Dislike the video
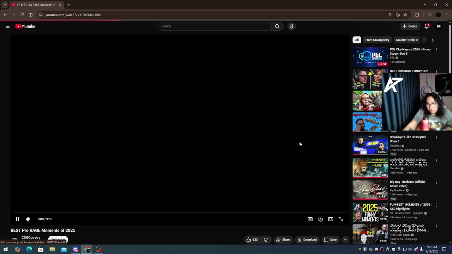 266,240
